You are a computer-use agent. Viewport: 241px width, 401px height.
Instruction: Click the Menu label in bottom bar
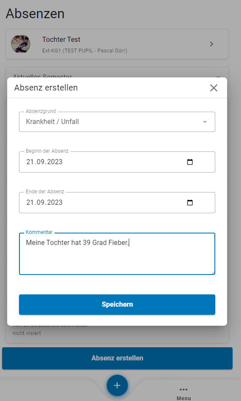184,398
